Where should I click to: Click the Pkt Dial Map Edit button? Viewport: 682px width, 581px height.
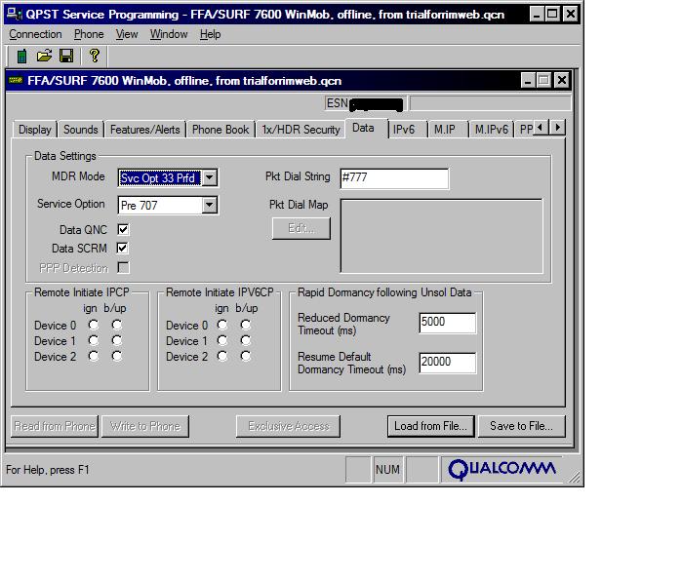tap(301, 228)
